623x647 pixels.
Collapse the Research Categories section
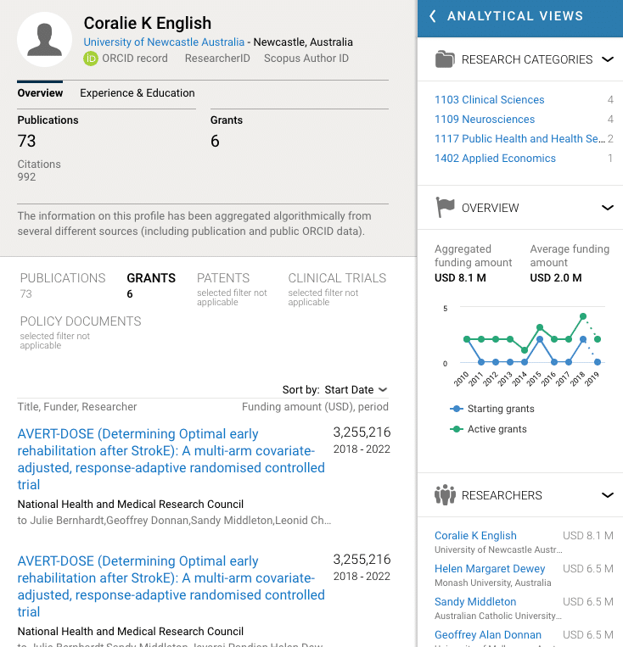click(x=607, y=59)
